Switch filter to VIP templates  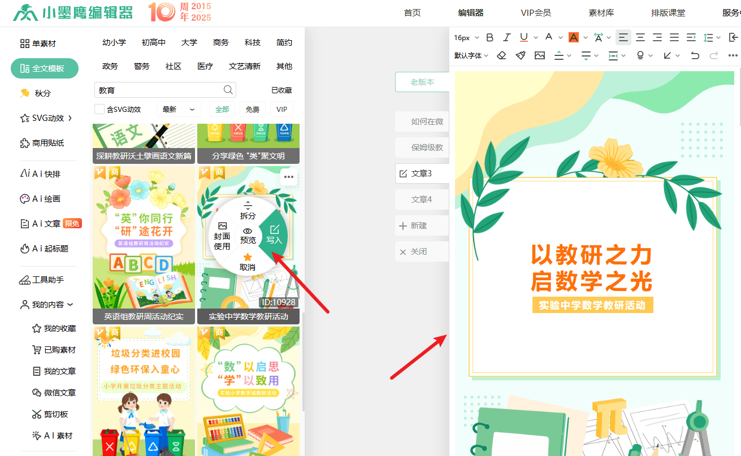click(x=281, y=109)
